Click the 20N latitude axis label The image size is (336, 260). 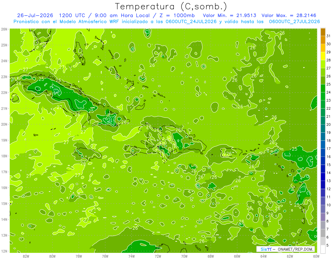(x=4, y=124)
